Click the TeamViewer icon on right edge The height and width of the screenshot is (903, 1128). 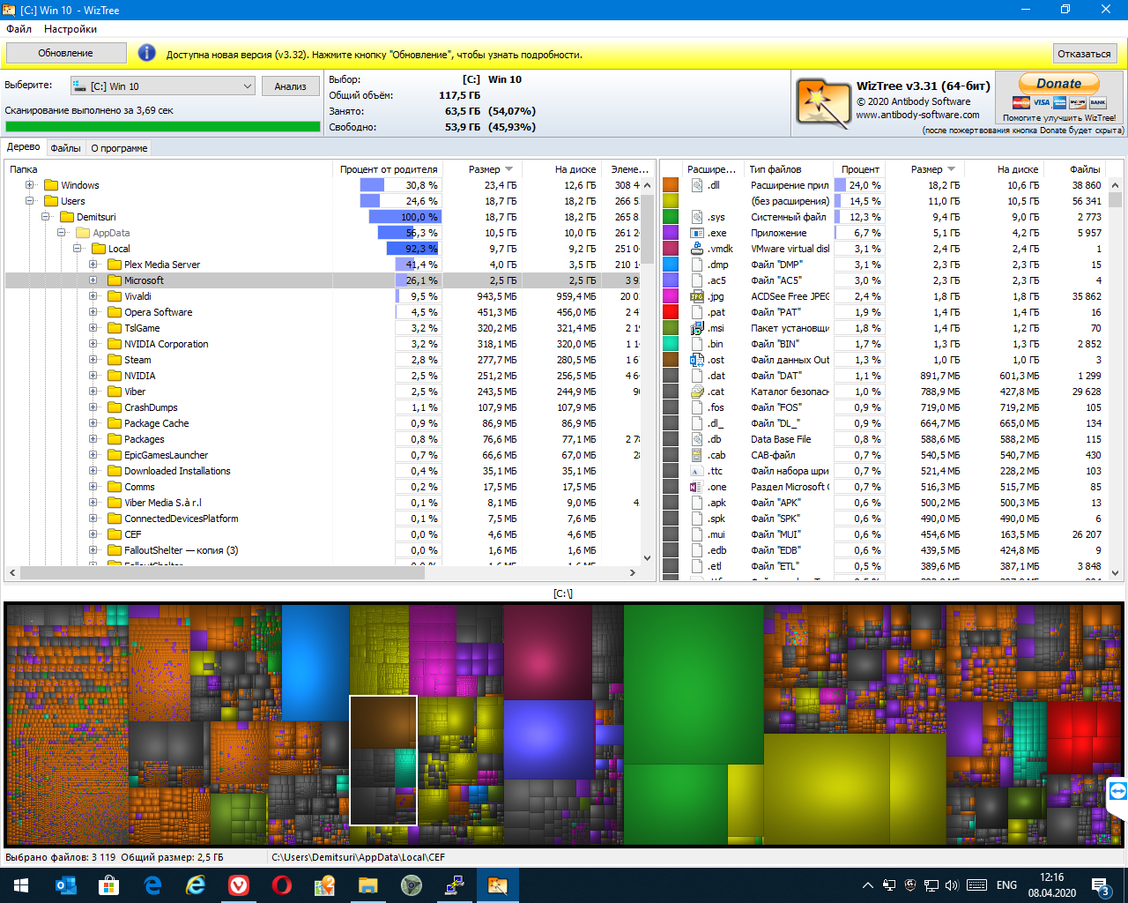(1117, 791)
